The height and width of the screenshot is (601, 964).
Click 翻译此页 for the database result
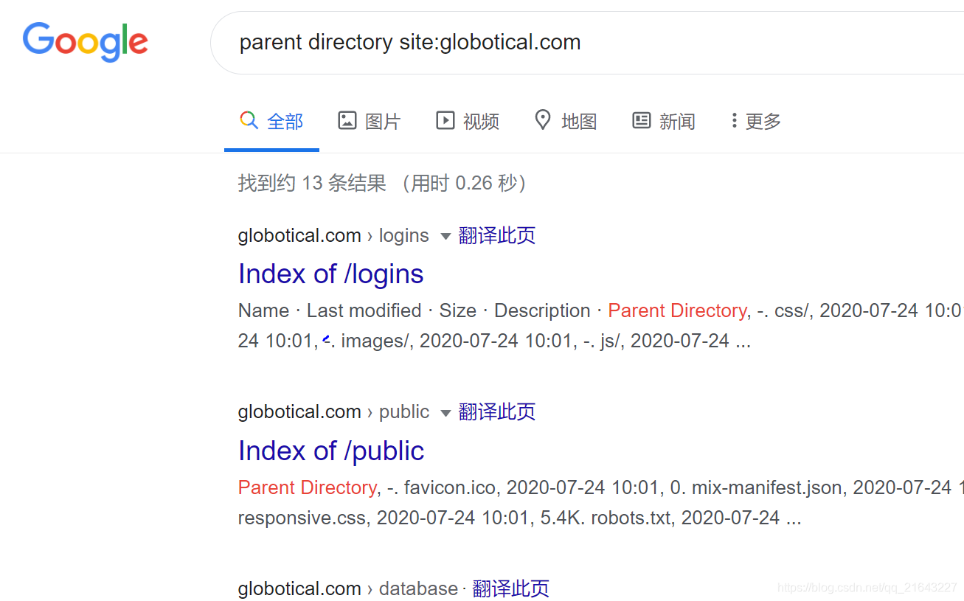point(511,588)
